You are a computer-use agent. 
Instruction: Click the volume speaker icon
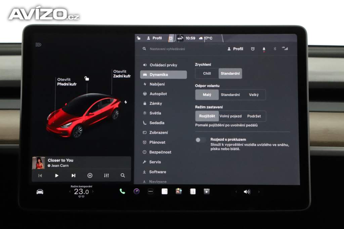coord(247,192)
